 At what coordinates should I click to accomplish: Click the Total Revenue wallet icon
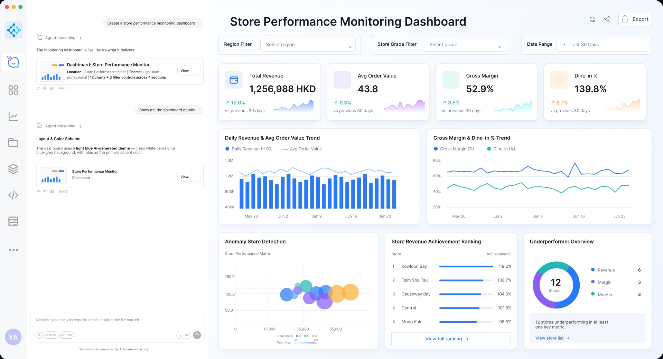point(234,80)
